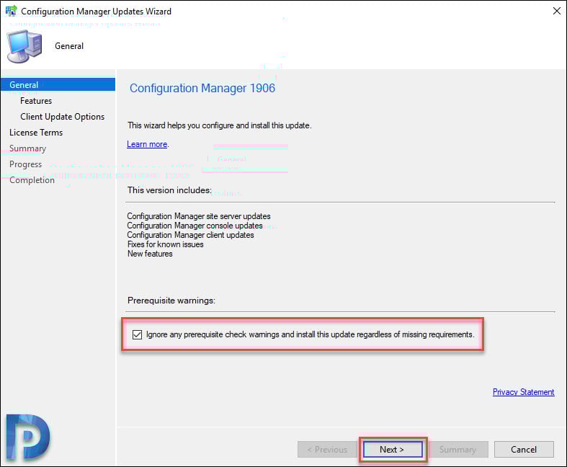The image size is (567, 467).
Task: Click the 'Prerequisite warnings:' label
Action: [171, 301]
